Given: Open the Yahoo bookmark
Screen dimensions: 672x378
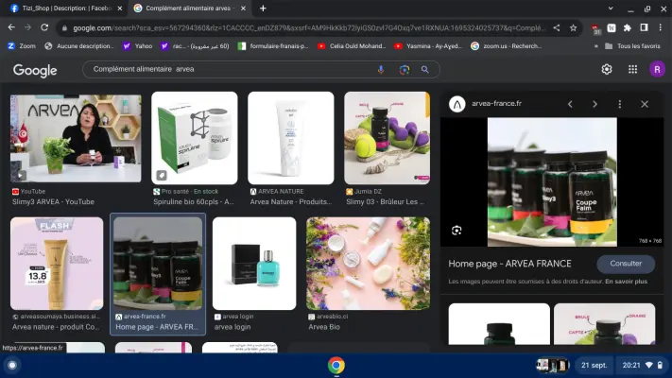Looking at the screenshot, I should (x=138, y=46).
